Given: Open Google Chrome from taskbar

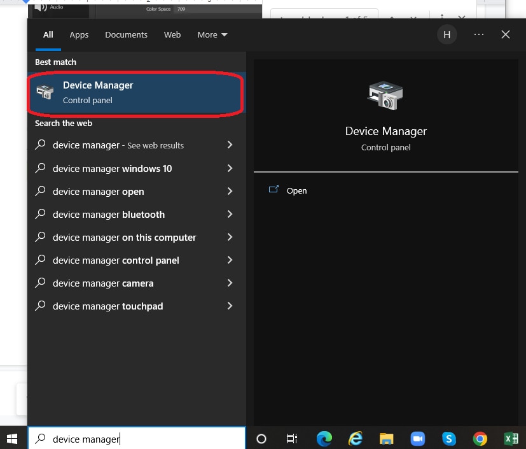Looking at the screenshot, I should tap(480, 439).
